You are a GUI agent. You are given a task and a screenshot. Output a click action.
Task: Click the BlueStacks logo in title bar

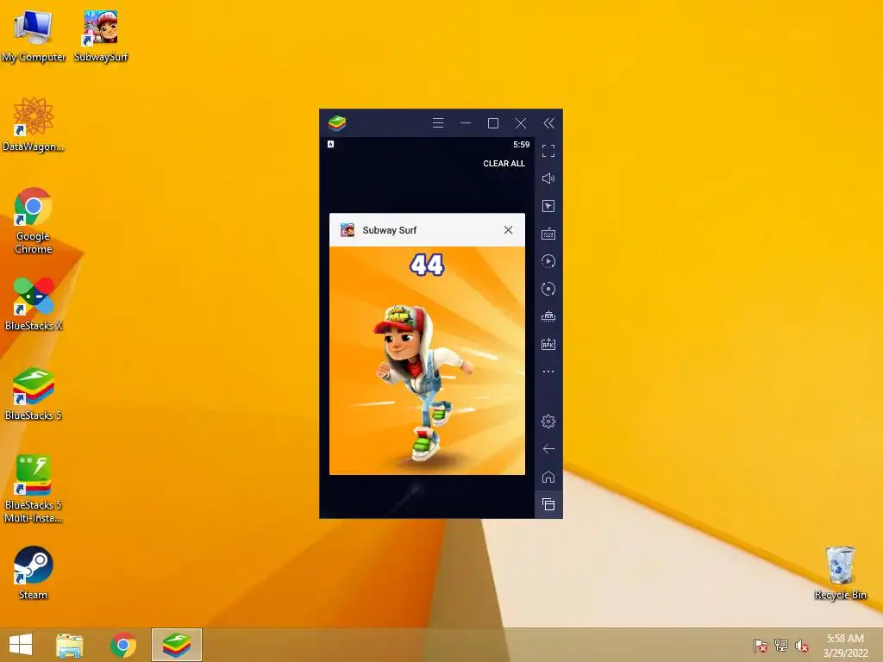337,122
